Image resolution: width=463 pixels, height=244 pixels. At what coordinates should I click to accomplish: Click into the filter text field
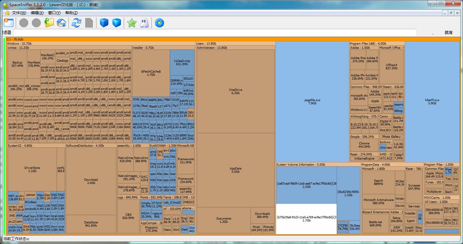pyautogui.click(x=214, y=32)
